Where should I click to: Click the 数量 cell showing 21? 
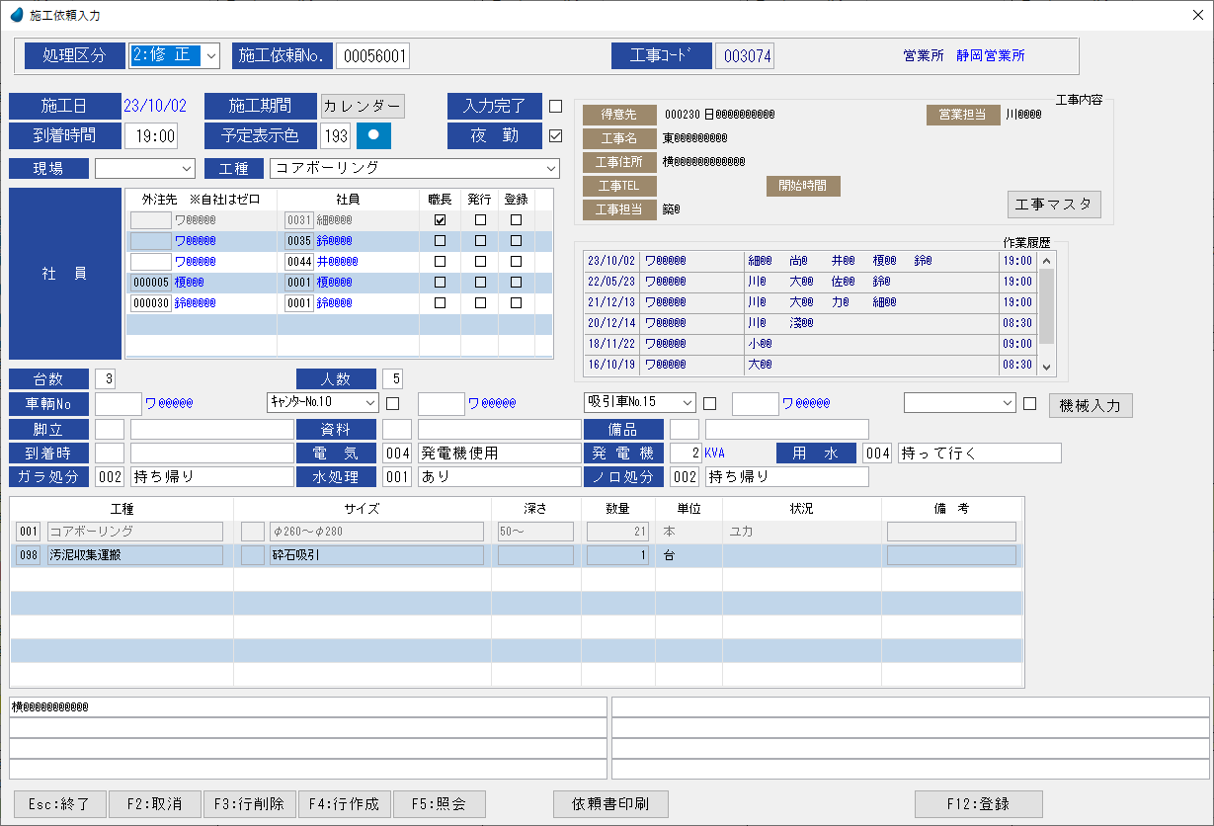click(617, 532)
